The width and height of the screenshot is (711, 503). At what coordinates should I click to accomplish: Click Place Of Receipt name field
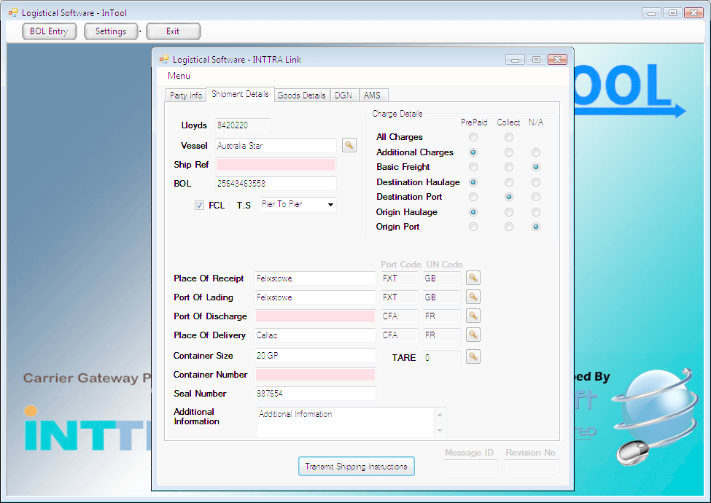315,278
